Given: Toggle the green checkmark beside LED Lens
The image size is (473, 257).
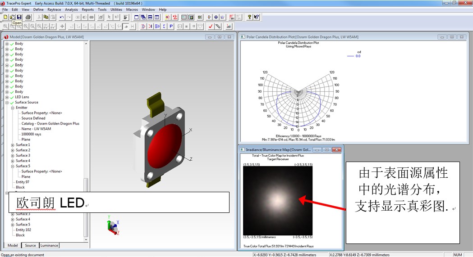Looking at the screenshot, I should point(12,97).
